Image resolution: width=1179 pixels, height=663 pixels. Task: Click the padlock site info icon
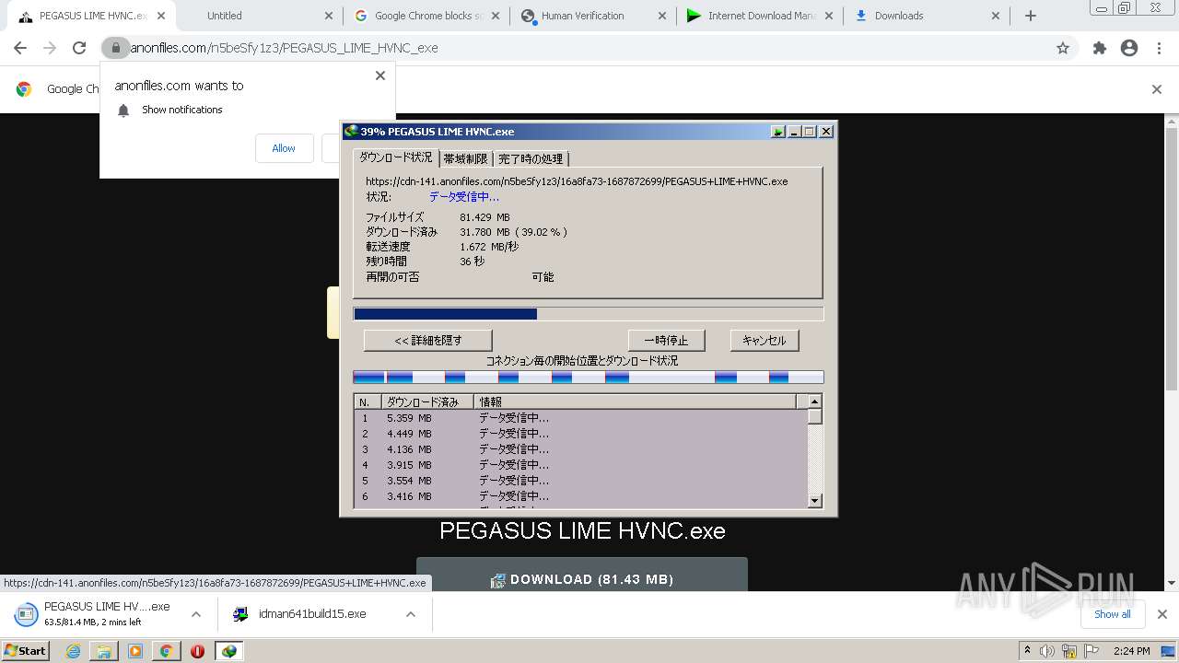coord(115,48)
